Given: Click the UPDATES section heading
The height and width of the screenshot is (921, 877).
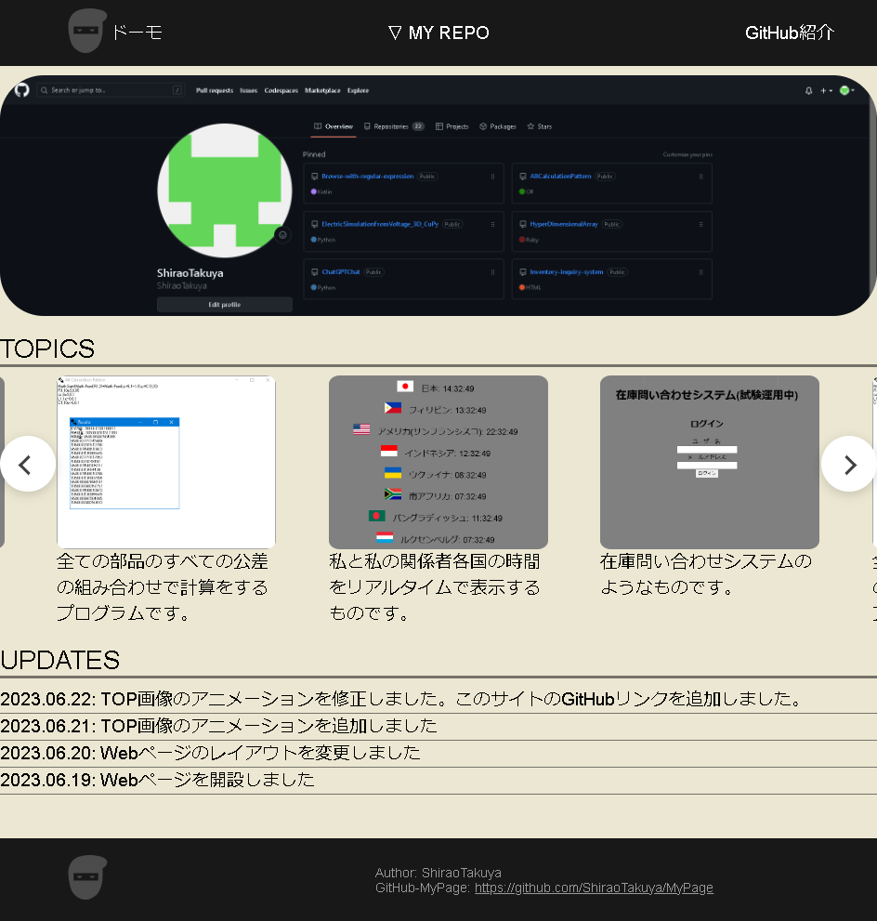Looking at the screenshot, I should pyautogui.click(x=59, y=660).
